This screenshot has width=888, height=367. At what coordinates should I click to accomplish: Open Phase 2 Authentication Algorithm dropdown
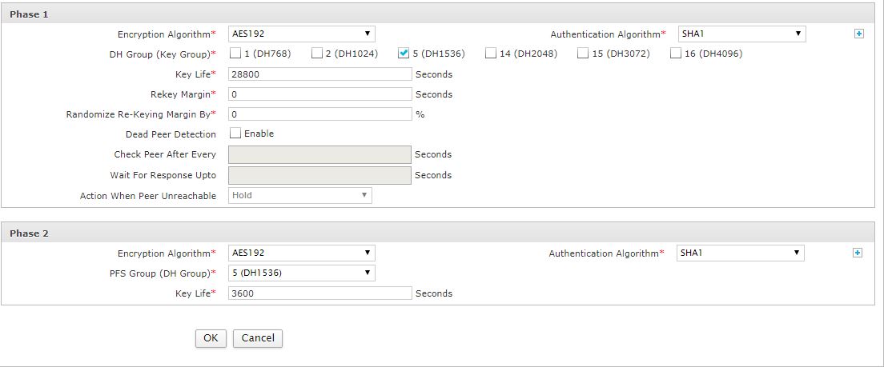pos(740,253)
